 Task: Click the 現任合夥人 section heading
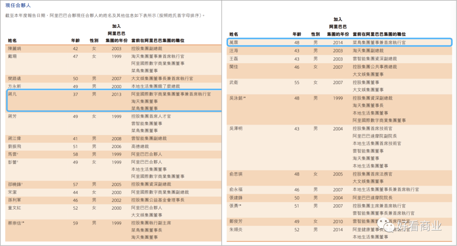[x=18, y=5]
